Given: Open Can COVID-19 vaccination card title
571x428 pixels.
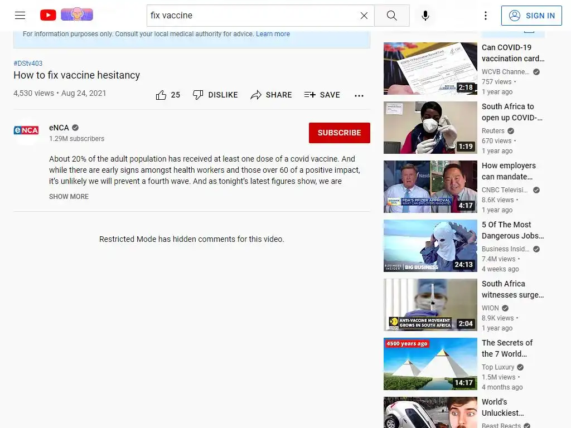Looking at the screenshot, I should pos(513,53).
